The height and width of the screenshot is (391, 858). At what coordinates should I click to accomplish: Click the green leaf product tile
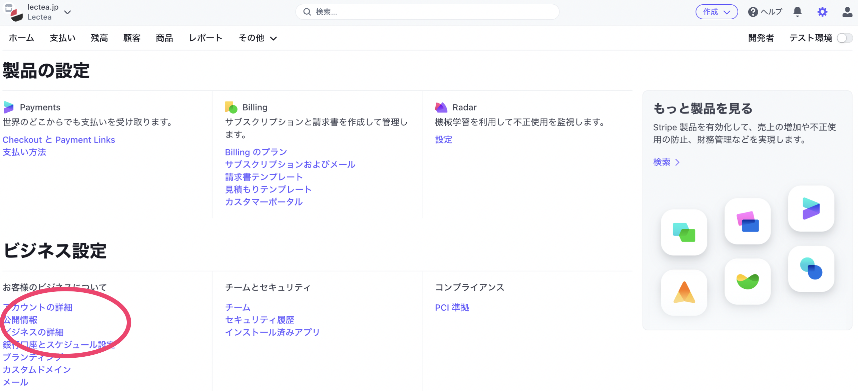pyautogui.click(x=748, y=281)
